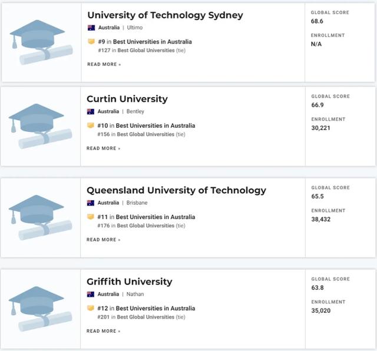Click the yellow badge icon beside #9 ranking
Viewport: 377px width, 351px height.
coord(91,42)
